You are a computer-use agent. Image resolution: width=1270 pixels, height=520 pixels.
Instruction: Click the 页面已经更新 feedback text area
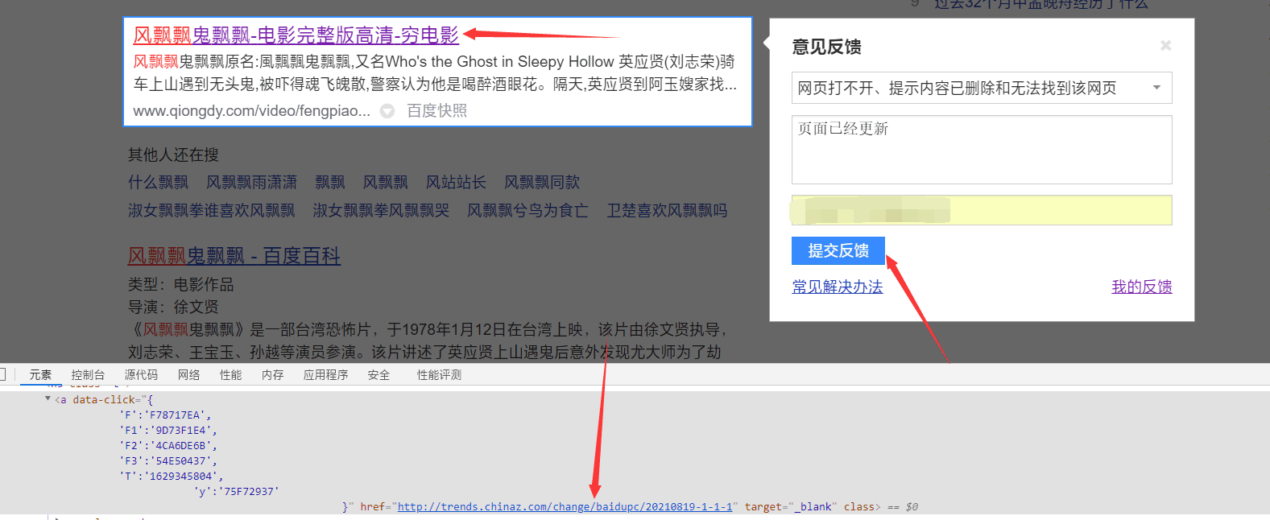(x=981, y=150)
